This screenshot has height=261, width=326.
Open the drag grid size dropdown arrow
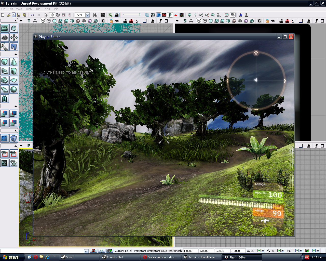pyautogui.click(x=263, y=251)
